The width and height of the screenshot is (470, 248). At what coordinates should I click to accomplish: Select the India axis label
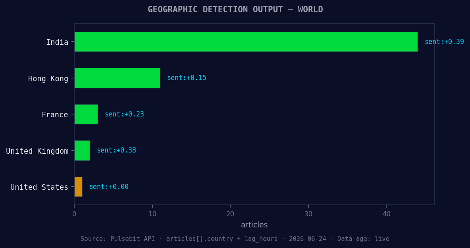(x=57, y=42)
